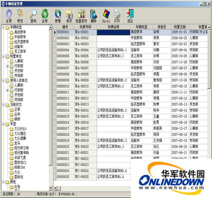Click the 锁定 lock toolbar icon
212x198 pixels.
(20, 16)
